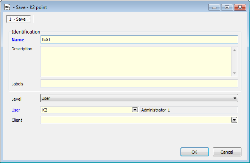The height and width of the screenshot is (163, 250).
Task: Click into the Labels field
Action: point(139,83)
